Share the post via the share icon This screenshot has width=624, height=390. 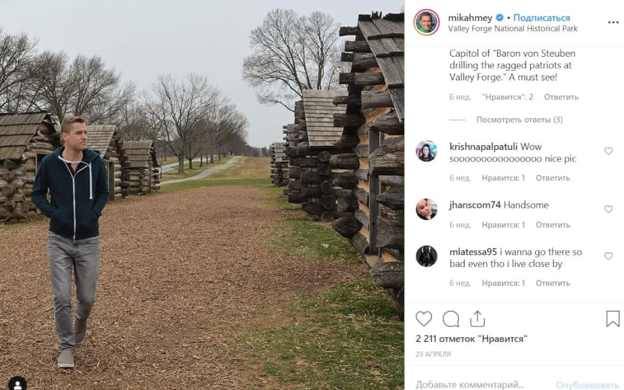tap(477, 318)
